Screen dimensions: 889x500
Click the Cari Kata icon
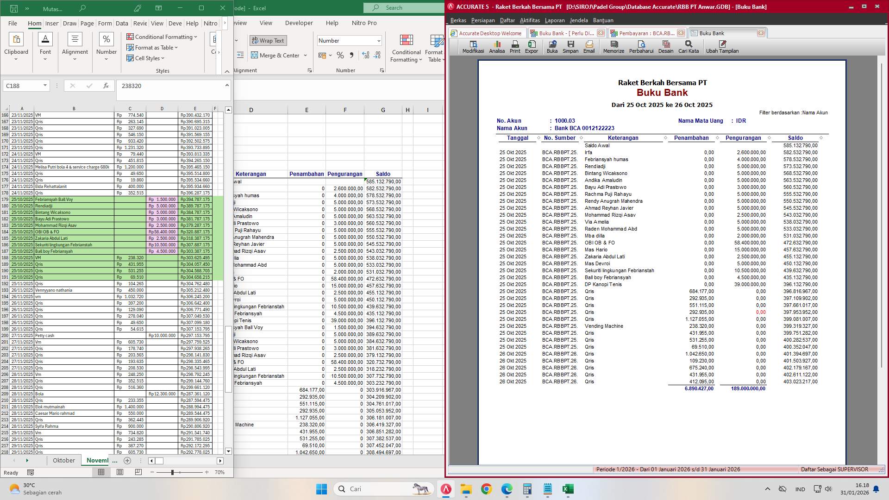tap(689, 46)
